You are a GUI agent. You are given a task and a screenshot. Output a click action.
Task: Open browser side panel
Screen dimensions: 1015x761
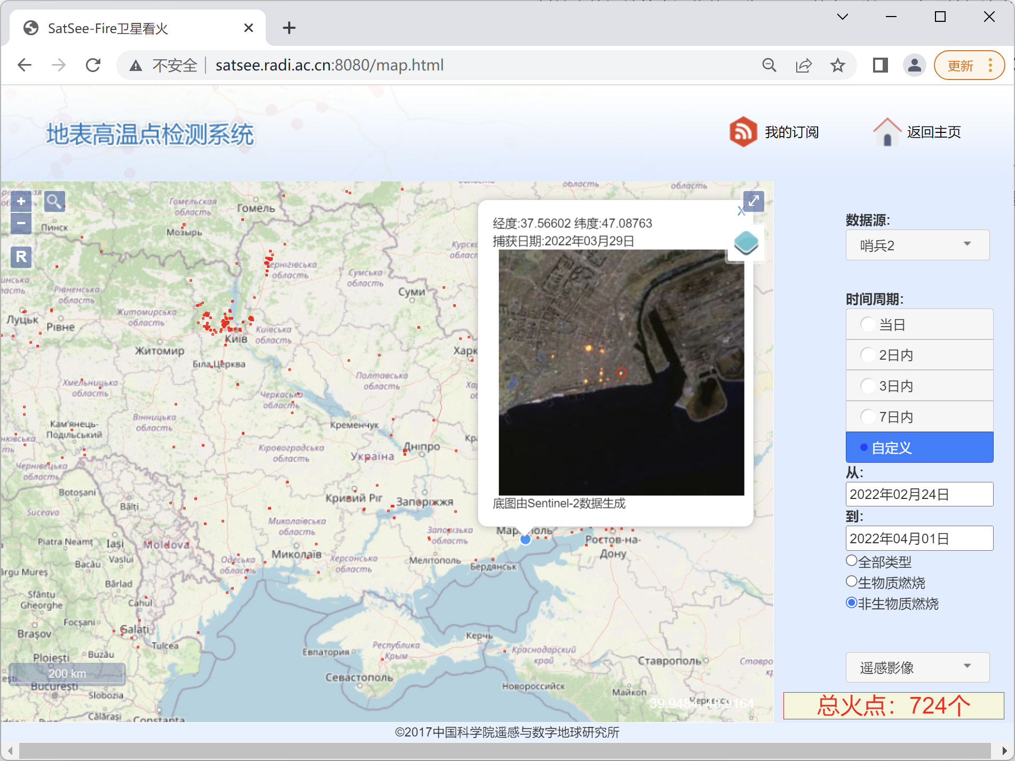pos(880,65)
